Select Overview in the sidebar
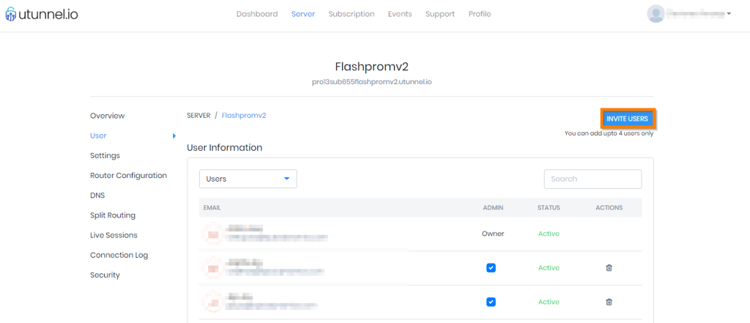 tap(107, 116)
